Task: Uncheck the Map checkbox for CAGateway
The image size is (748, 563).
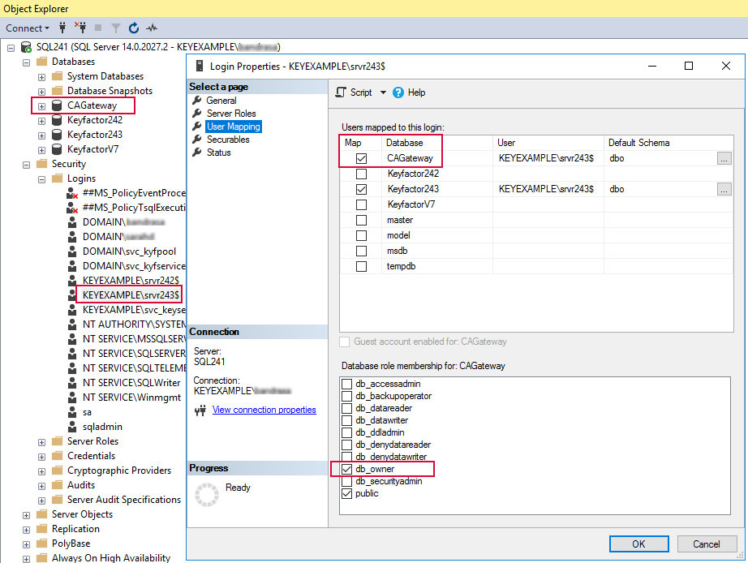Action: point(361,159)
